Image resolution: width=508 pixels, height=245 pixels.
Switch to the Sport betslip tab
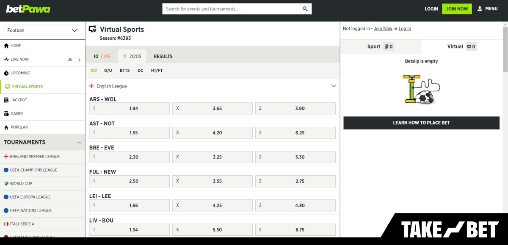[381, 46]
